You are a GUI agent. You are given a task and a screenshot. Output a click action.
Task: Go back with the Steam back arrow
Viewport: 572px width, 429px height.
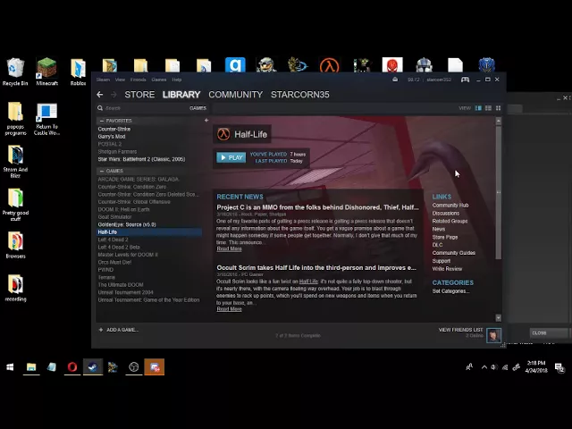[99, 95]
